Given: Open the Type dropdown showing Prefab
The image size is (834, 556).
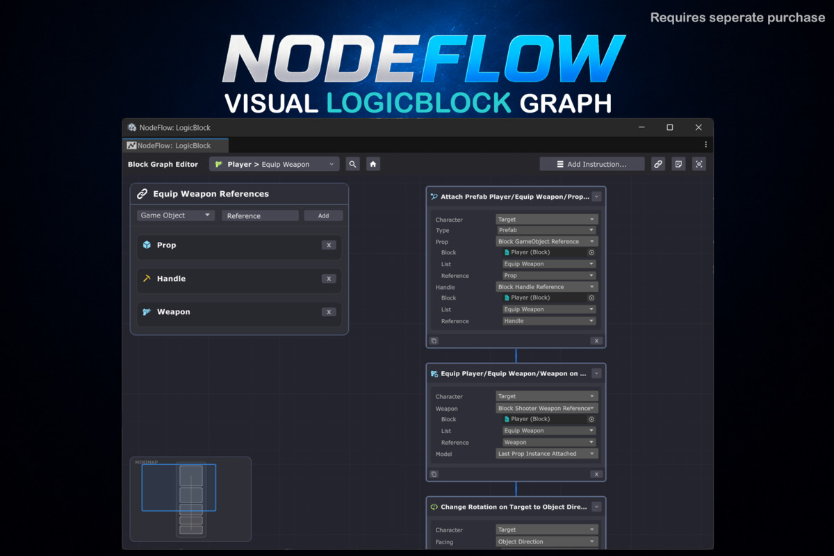Looking at the screenshot, I should click(547, 230).
